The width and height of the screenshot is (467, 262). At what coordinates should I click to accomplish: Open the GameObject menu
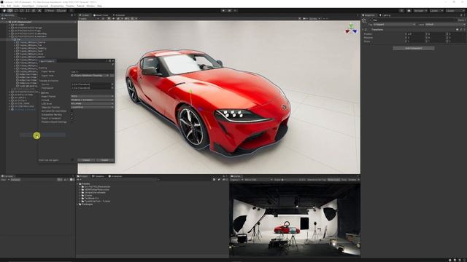[x=28, y=6]
